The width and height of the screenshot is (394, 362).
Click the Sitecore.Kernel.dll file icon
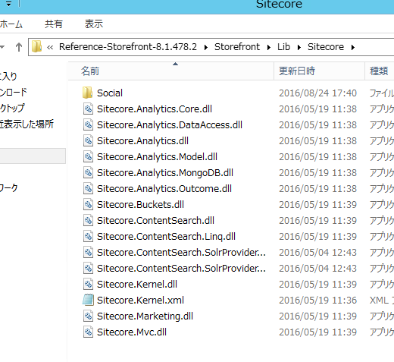tap(88, 285)
